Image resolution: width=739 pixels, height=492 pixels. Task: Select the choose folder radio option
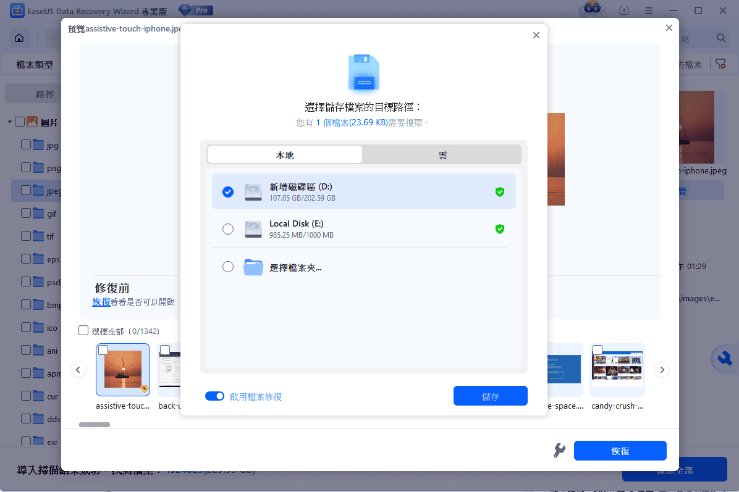[x=228, y=267]
